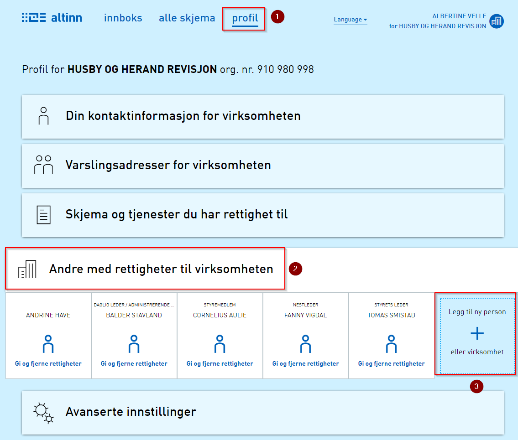
Task: Click the person icon for Cornelius Aulie
Action: coord(220,344)
